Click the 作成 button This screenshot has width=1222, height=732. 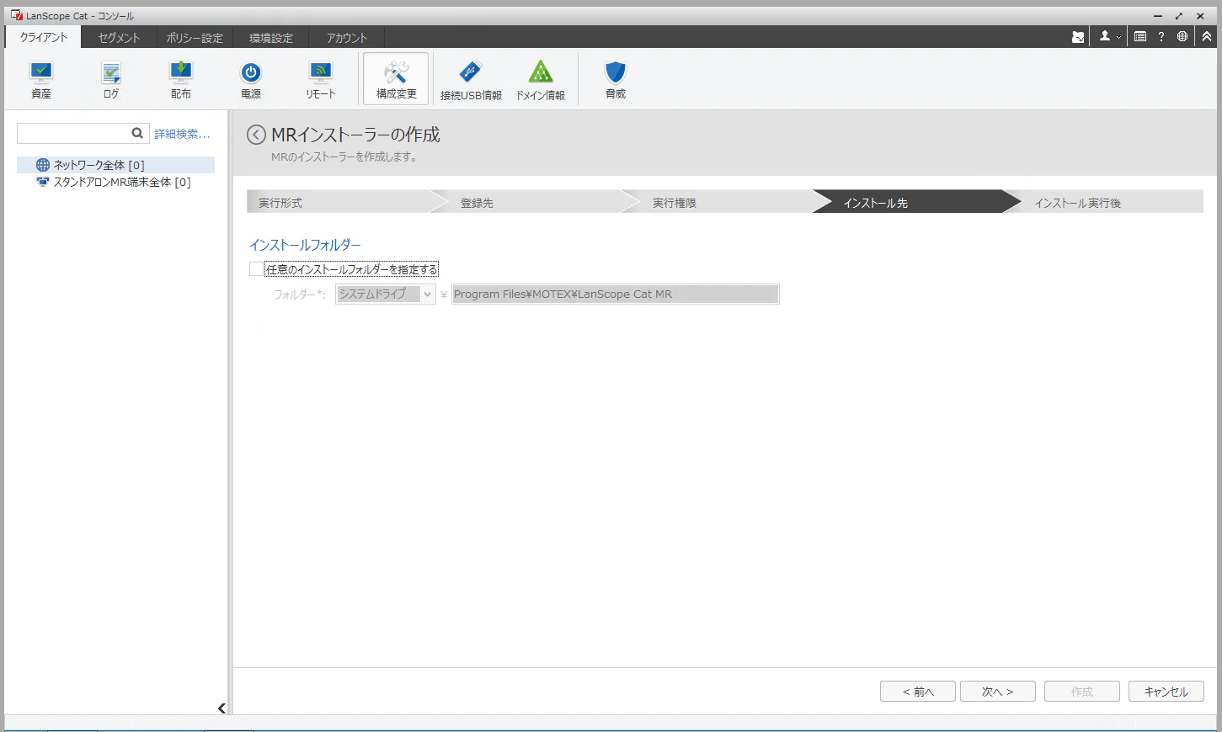[x=1082, y=692]
